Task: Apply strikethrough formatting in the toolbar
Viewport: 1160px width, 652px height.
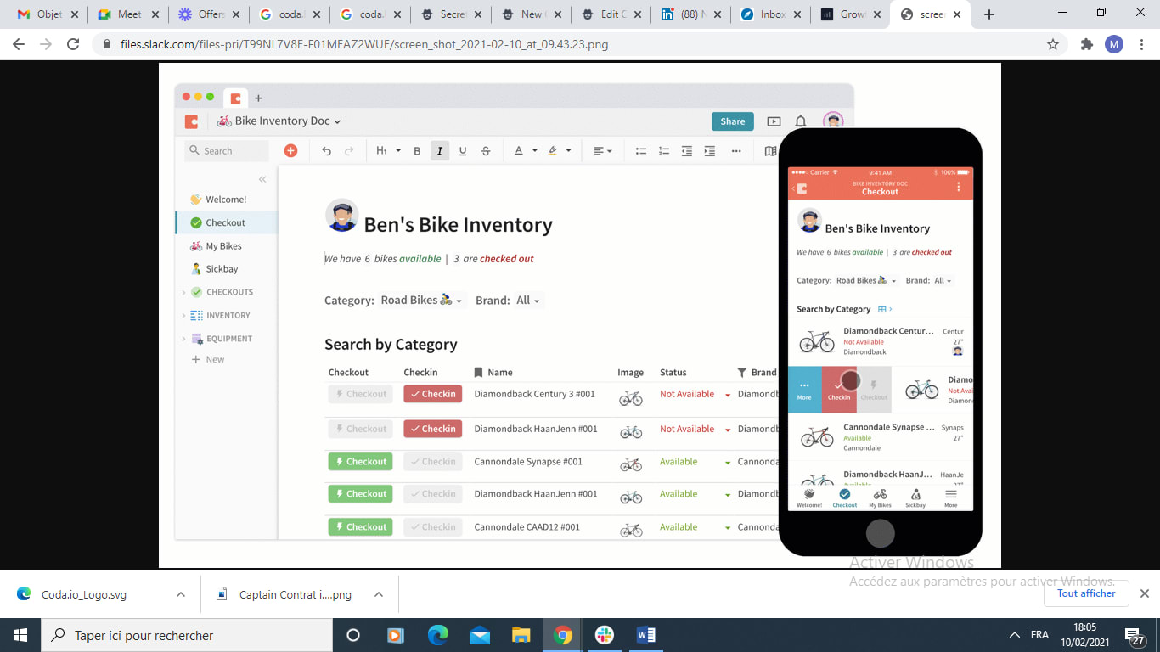Action: click(486, 151)
